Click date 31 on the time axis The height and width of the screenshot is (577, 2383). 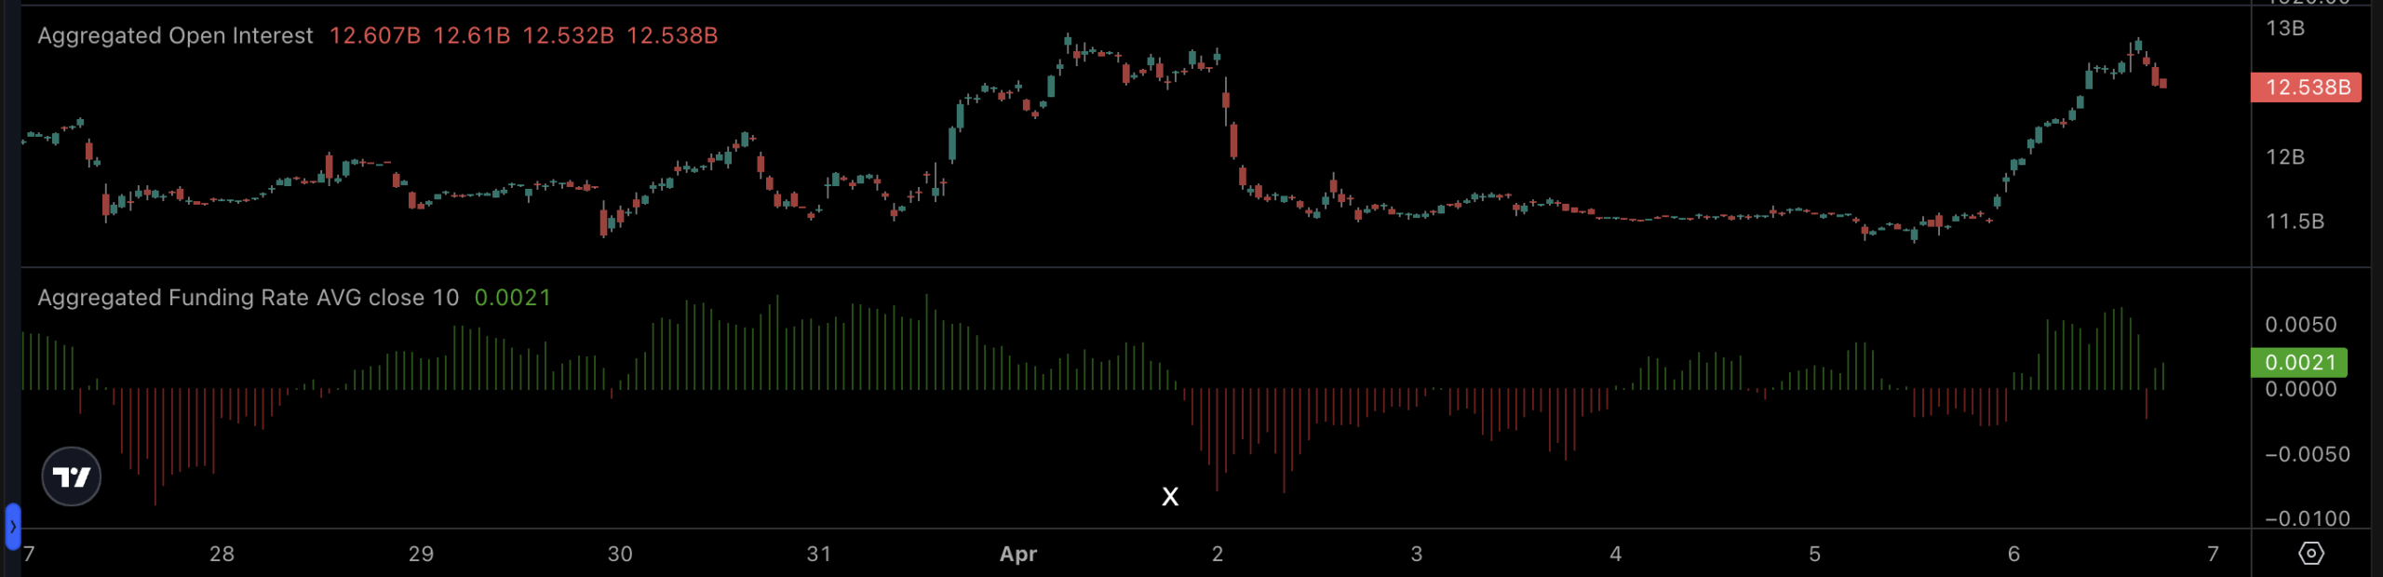tap(819, 555)
